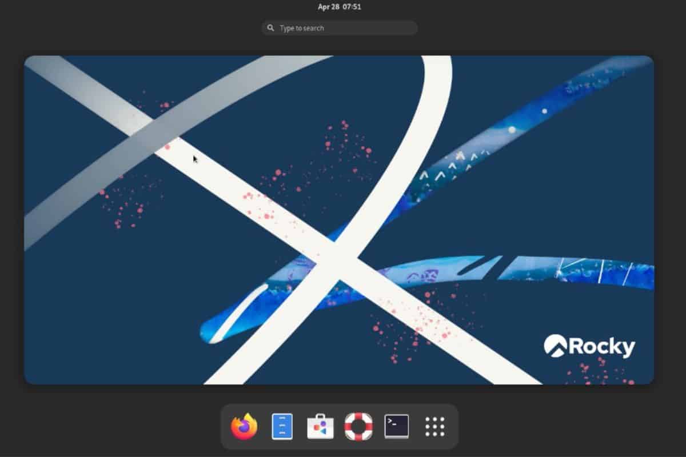686x457 pixels.
Task: Click the Firefox flame icon
Action: click(x=243, y=425)
